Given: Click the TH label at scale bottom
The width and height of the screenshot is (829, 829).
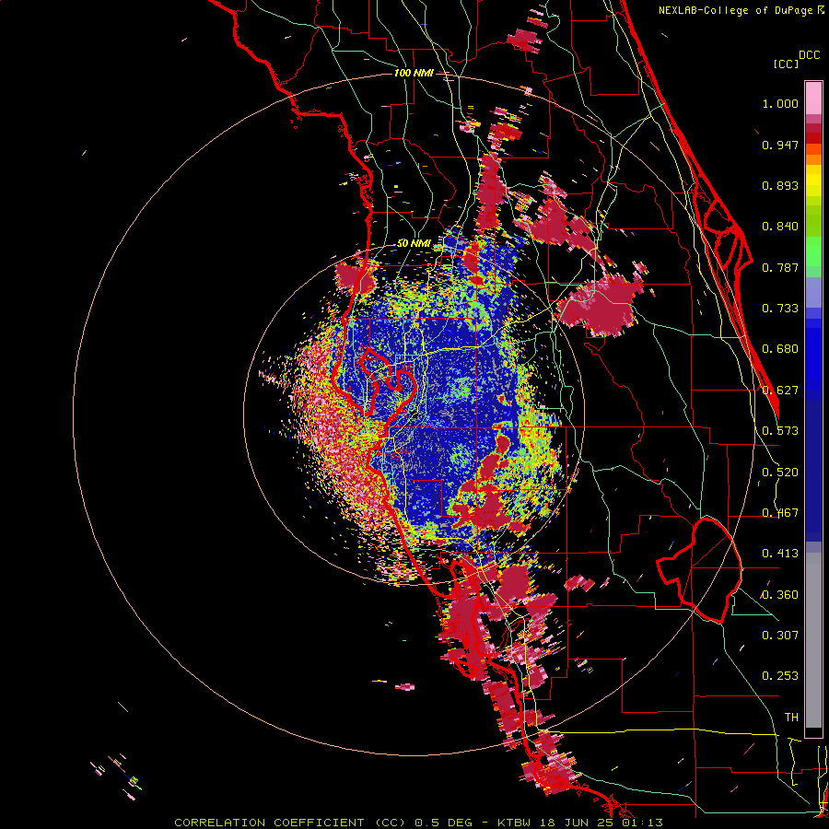Looking at the screenshot, I should pos(791,718).
